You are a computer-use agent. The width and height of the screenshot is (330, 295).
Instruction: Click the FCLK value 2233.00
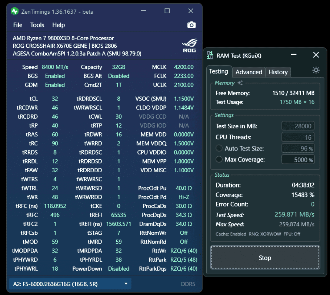pyautogui.click(x=184, y=76)
